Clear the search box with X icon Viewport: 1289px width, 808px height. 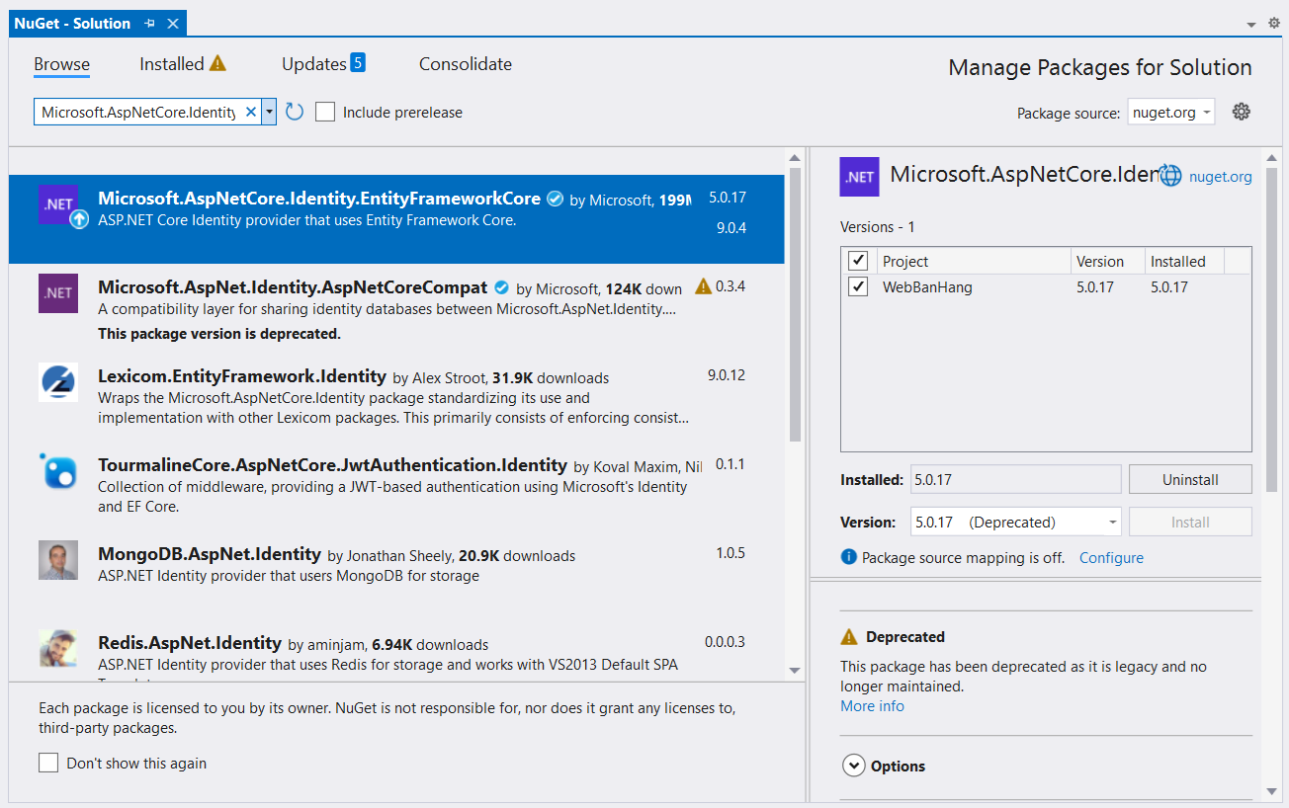[251, 112]
